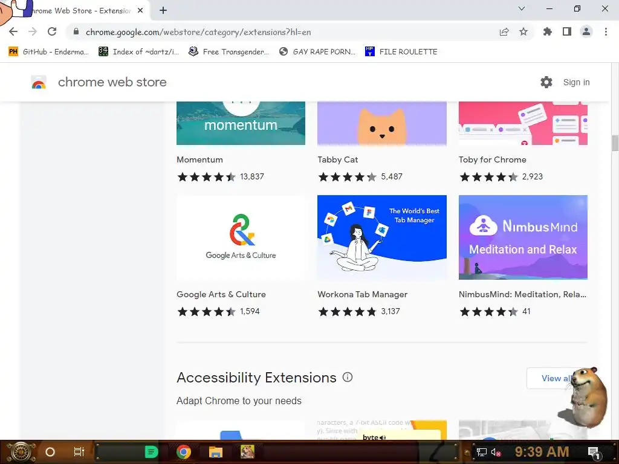This screenshot has height=464, width=619.
Task: Open the tab search chevron dropdown
Action: point(522,8)
